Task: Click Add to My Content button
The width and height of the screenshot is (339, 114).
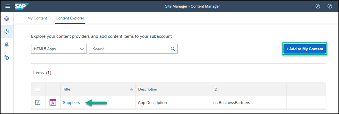Action: (304, 49)
